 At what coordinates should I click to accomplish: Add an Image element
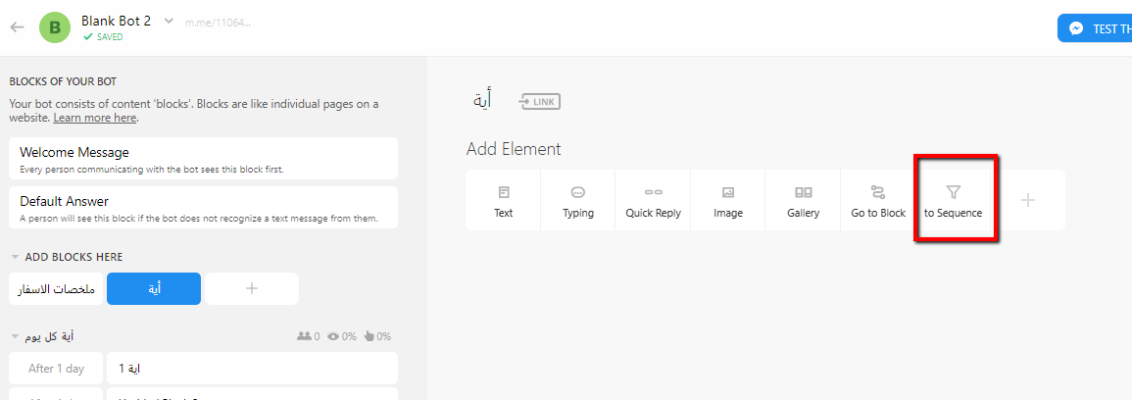728,200
